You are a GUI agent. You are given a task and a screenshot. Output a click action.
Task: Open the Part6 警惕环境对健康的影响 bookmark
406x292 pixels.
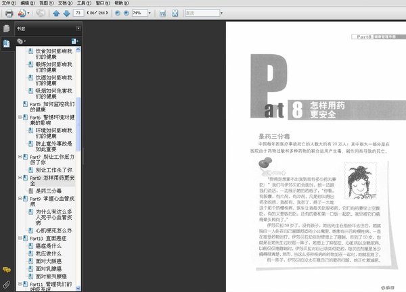click(x=52, y=120)
